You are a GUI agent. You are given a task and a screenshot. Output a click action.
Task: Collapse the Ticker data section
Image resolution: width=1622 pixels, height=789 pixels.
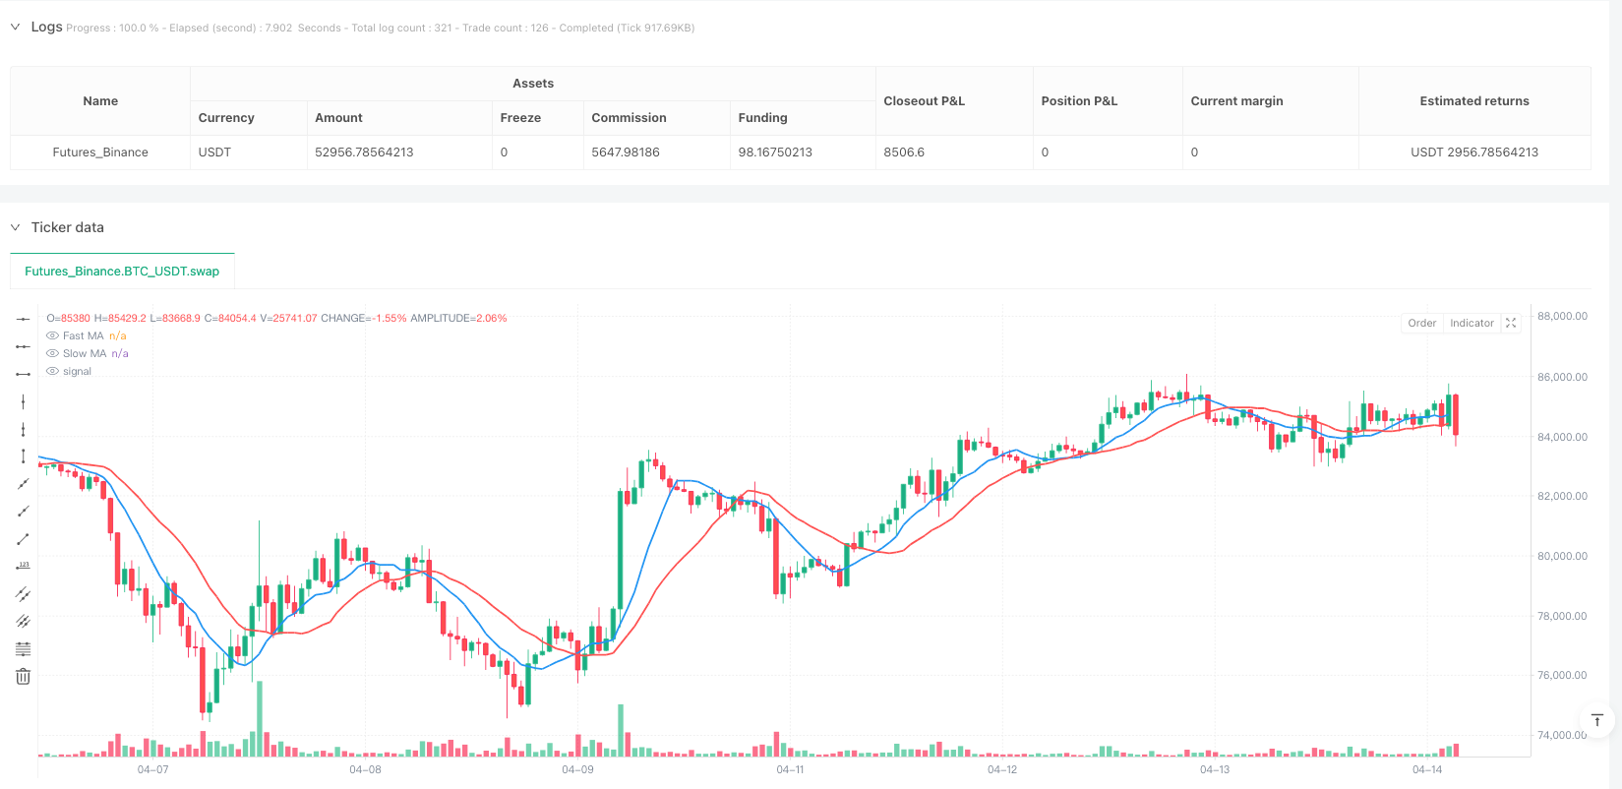click(15, 227)
